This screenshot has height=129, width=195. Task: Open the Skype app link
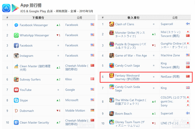24,100
